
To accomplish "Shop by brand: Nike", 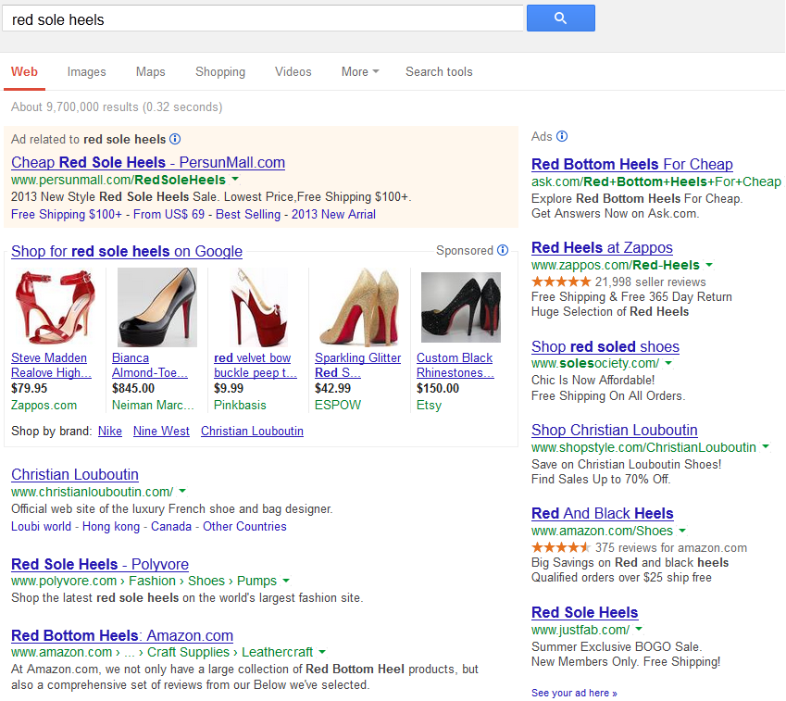I will (x=110, y=431).
